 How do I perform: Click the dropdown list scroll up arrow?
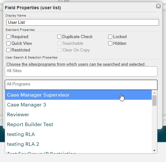(x=154, y=93)
